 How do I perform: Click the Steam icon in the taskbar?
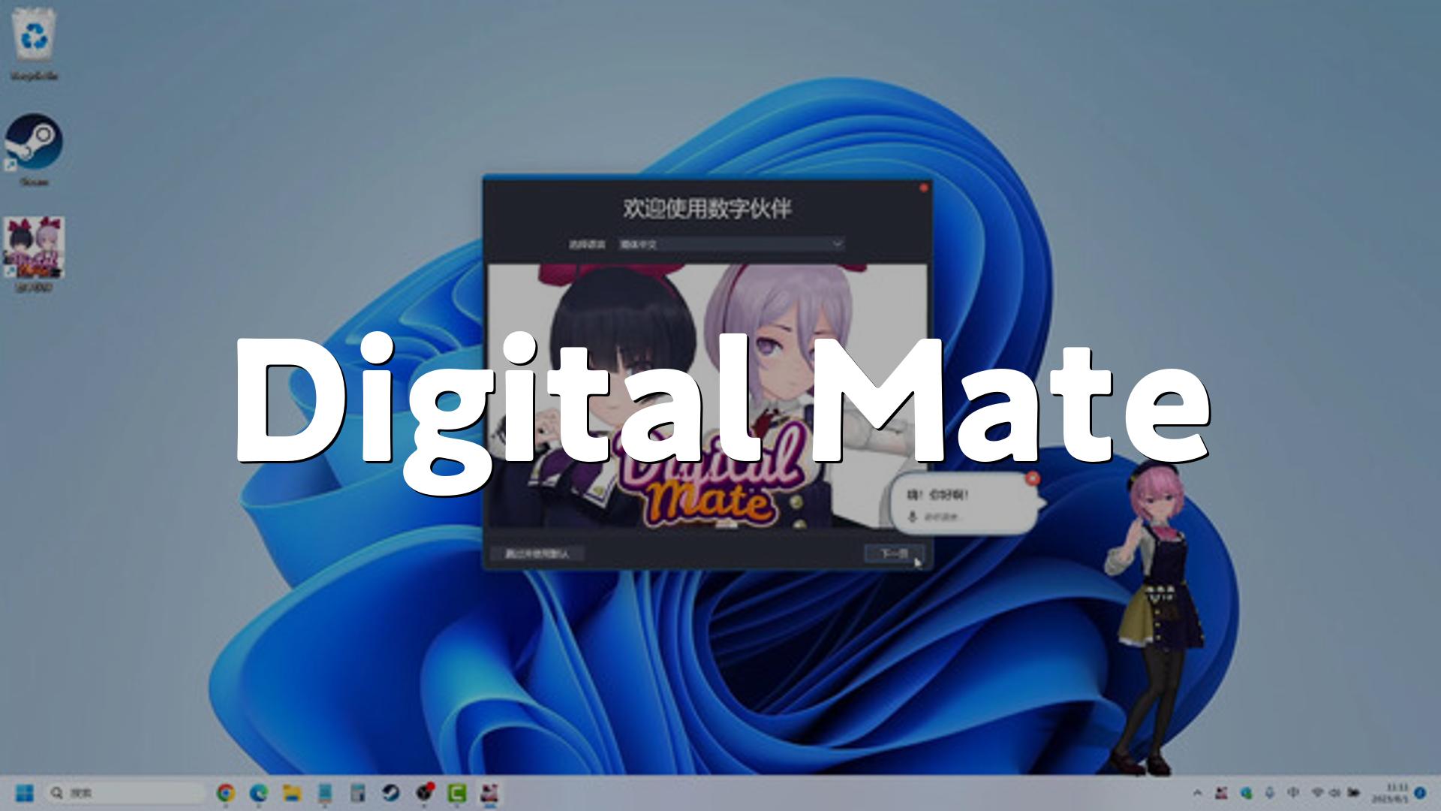tap(391, 793)
